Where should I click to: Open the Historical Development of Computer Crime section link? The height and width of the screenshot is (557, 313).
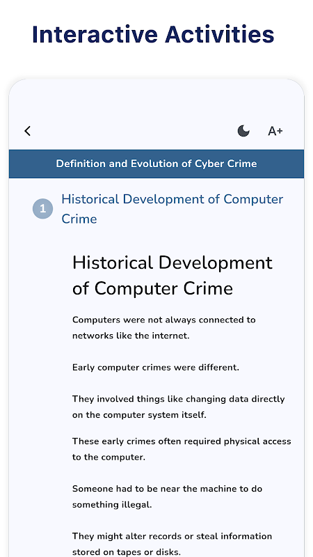[x=172, y=209]
